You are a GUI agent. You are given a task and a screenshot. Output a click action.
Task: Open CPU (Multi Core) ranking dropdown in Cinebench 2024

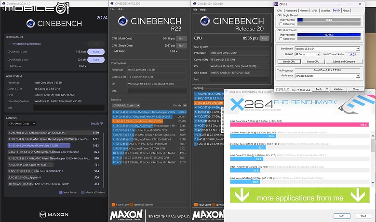click(22, 123)
